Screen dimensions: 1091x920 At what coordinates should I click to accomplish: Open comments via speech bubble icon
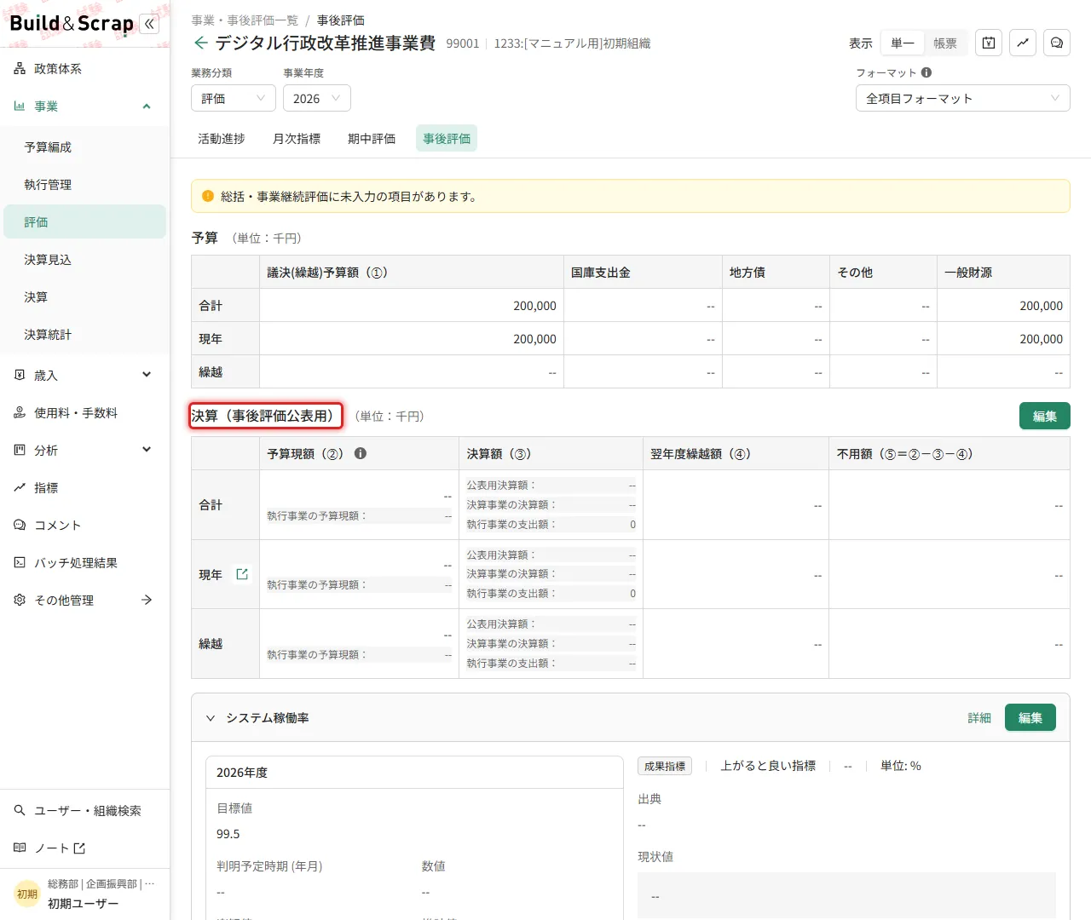click(1057, 43)
